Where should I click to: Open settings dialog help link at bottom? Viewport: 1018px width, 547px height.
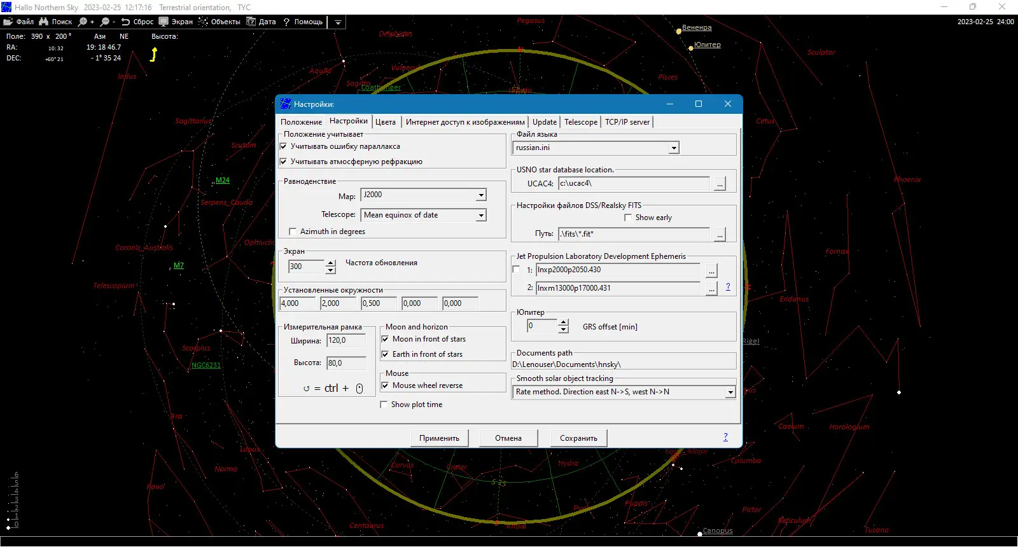725,437
